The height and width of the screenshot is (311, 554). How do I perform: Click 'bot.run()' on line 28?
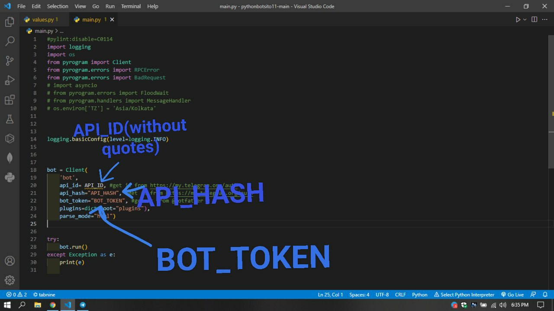pos(74,247)
